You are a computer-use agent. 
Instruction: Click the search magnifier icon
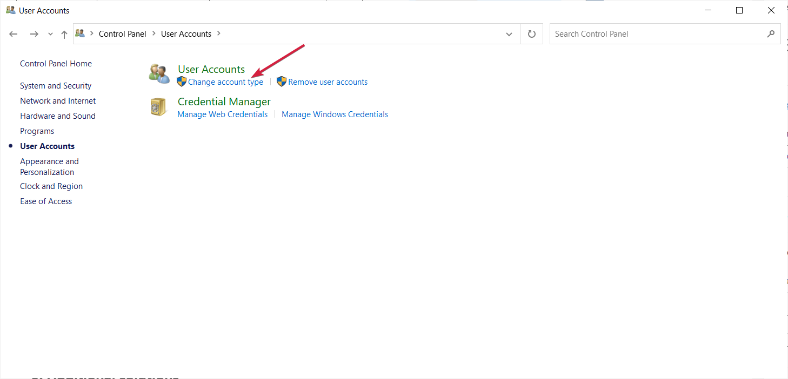click(771, 33)
